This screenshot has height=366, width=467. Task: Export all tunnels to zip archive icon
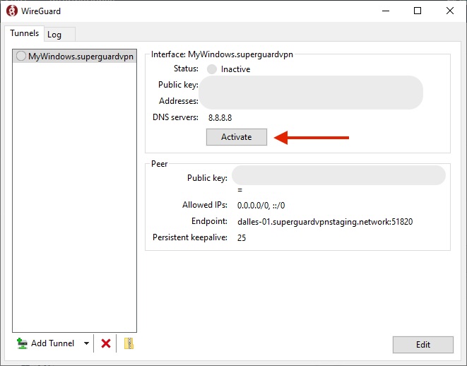[x=128, y=343]
